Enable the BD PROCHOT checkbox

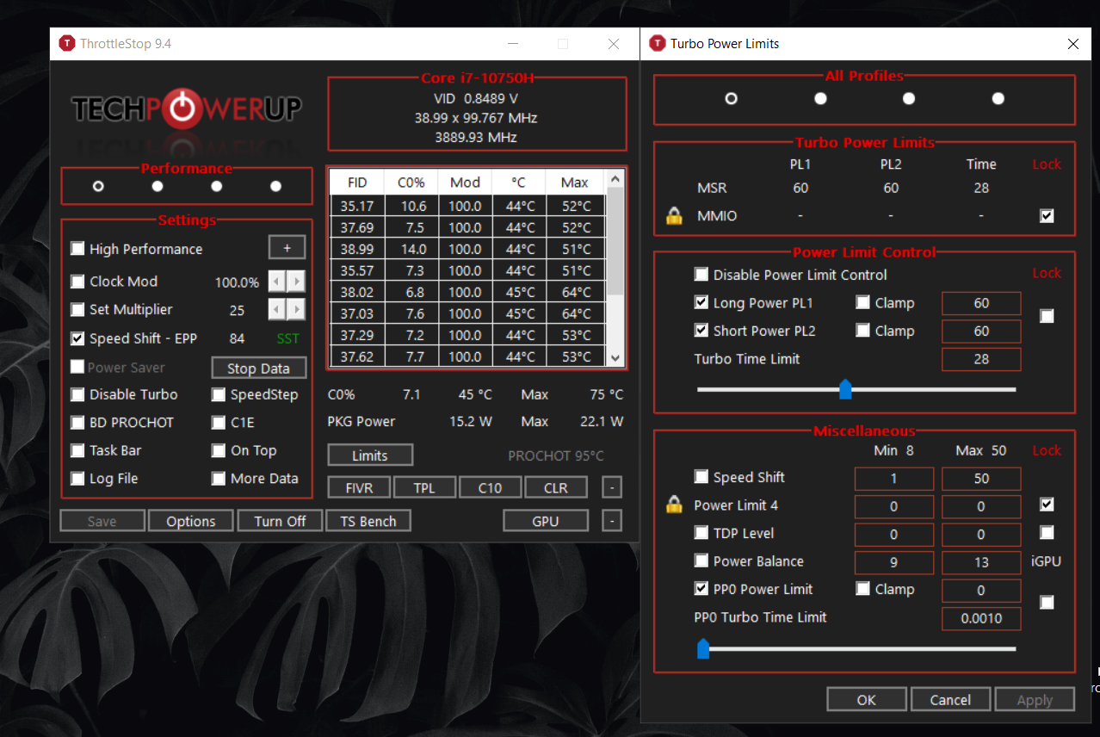(77, 423)
